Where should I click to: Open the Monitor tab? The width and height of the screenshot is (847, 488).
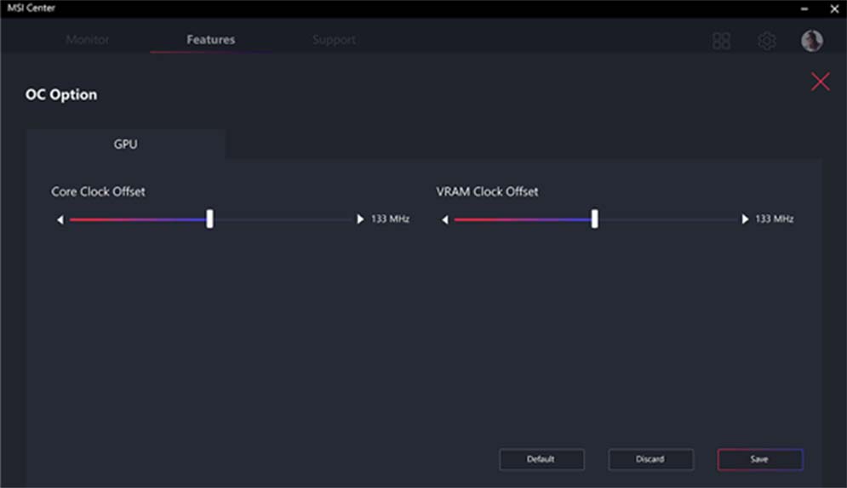88,40
